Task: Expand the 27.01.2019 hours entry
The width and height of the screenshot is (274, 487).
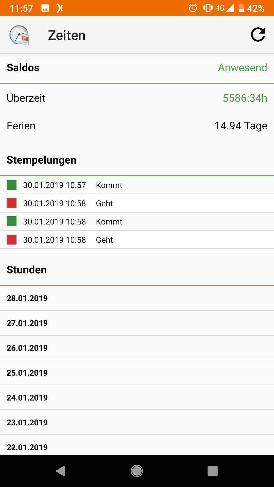Action: tap(137, 323)
